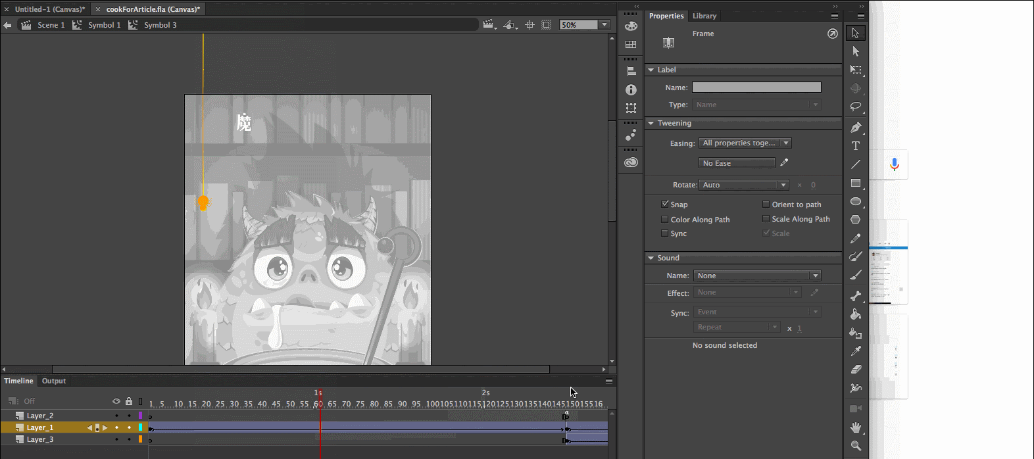Check the Color Along Path option
Screen dimensions: 1034x459
[x=665, y=220]
